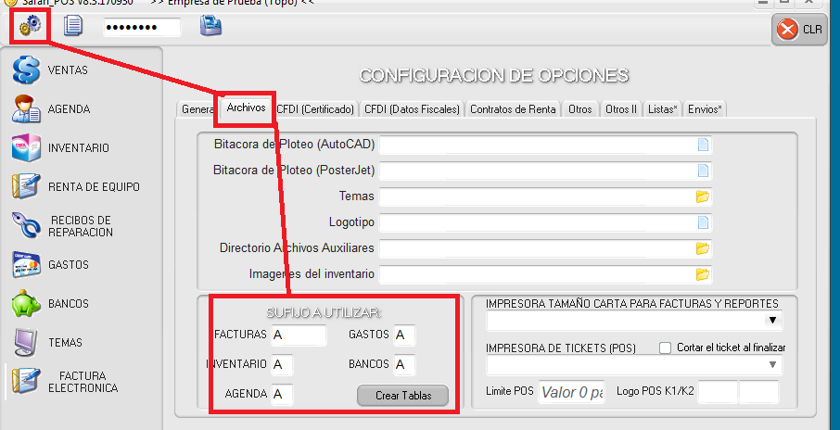The image size is (840, 430).
Task: Switch to the Archivos tab
Action: [246, 107]
